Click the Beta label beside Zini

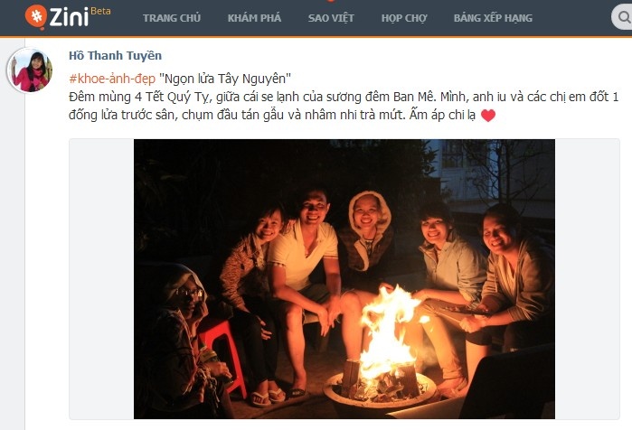100,11
